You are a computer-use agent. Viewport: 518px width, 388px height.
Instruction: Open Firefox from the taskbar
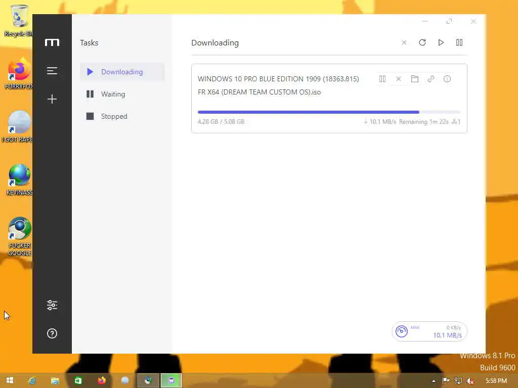click(x=101, y=380)
